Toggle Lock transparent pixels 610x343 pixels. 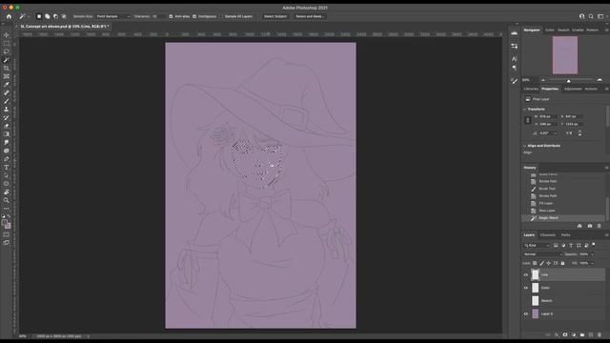[535, 263]
